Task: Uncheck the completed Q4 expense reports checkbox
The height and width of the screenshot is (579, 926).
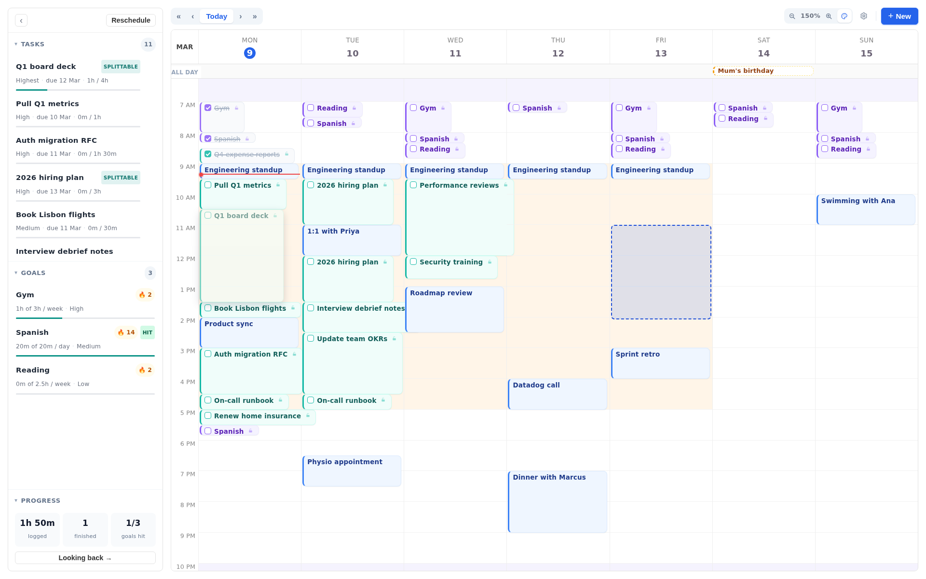Action: 208,154
